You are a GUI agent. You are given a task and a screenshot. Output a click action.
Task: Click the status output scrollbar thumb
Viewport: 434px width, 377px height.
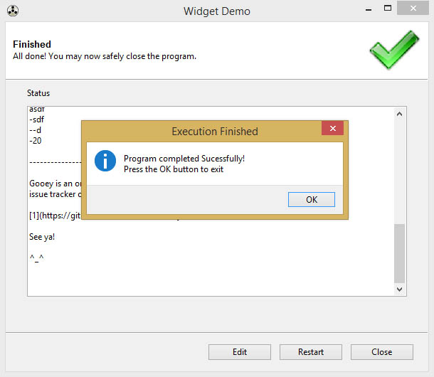coord(400,253)
